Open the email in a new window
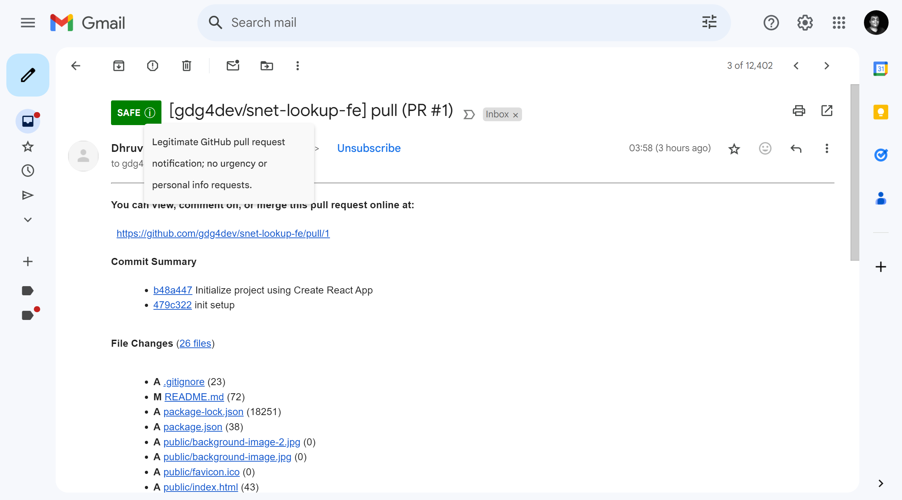 coord(827,111)
